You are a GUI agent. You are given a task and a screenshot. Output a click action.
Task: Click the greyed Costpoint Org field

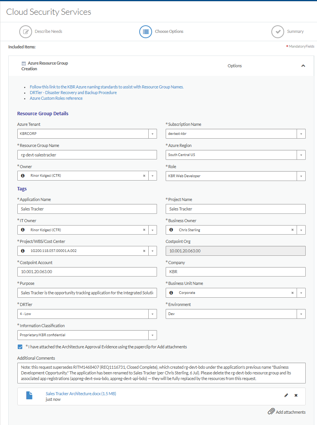(x=235, y=251)
